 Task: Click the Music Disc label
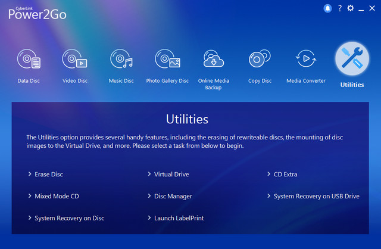(121, 81)
